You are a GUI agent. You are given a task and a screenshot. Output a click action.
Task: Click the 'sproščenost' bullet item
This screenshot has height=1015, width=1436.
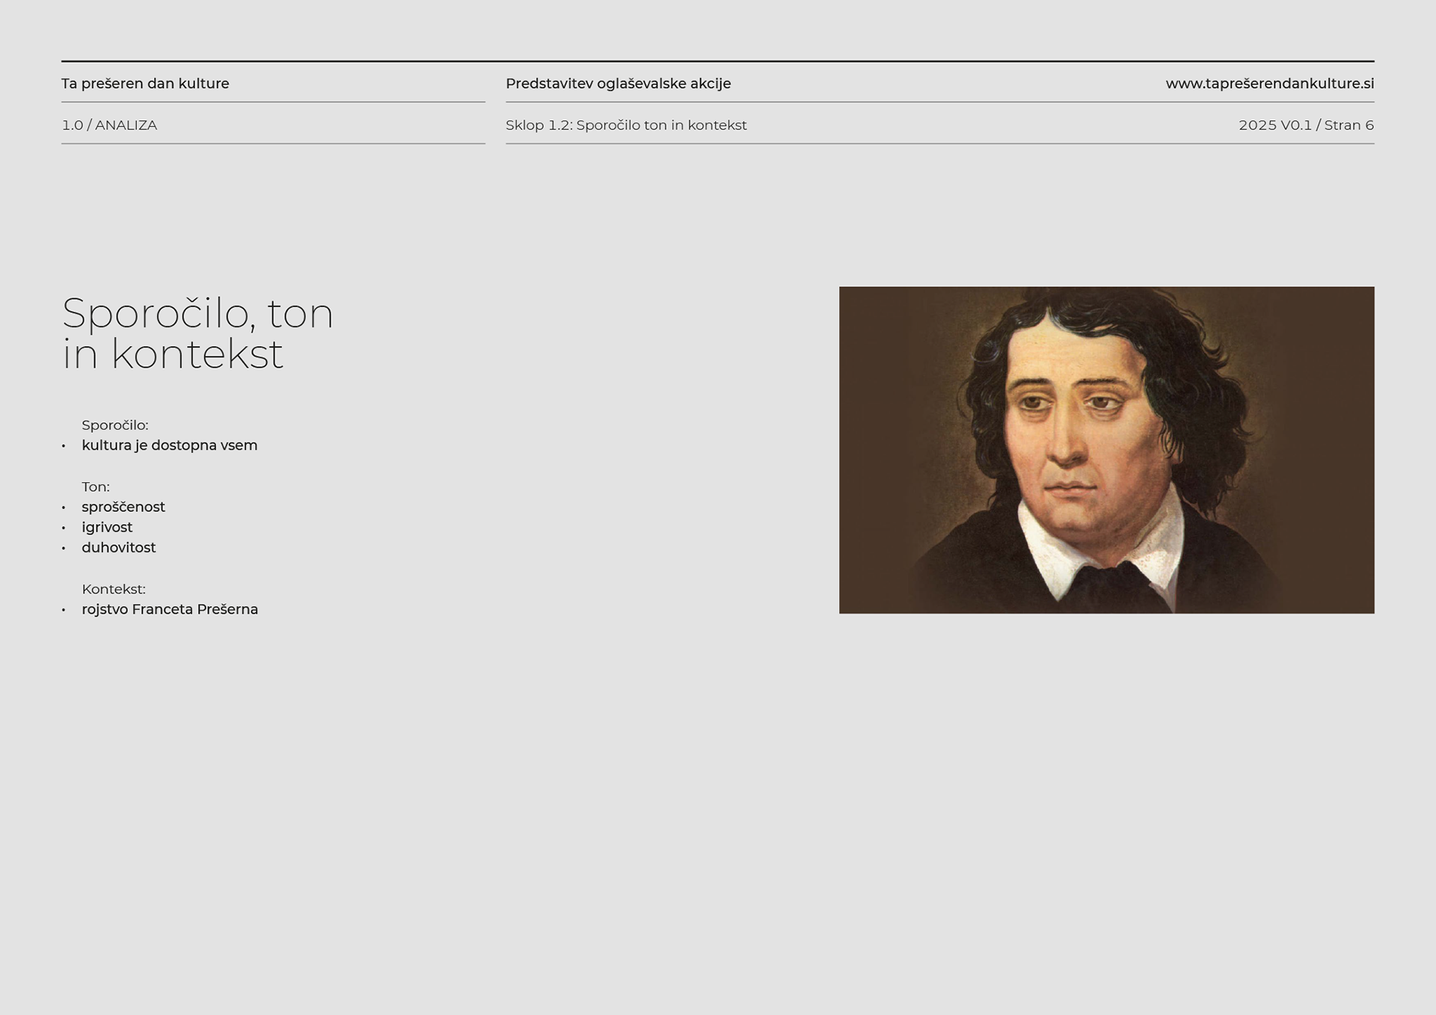[123, 507]
